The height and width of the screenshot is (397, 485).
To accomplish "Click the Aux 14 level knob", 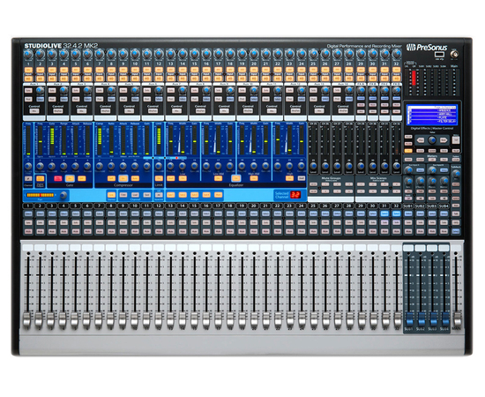I will tap(348, 90).
